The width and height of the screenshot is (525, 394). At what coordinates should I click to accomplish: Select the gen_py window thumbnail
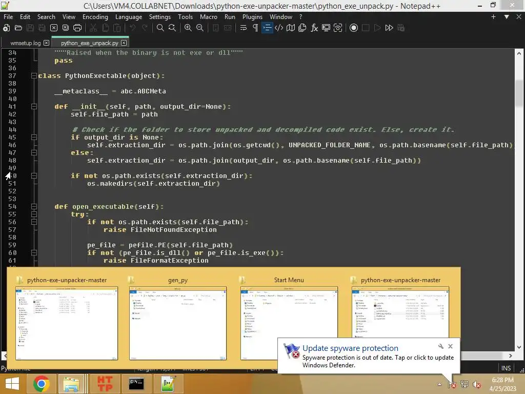[x=178, y=323]
